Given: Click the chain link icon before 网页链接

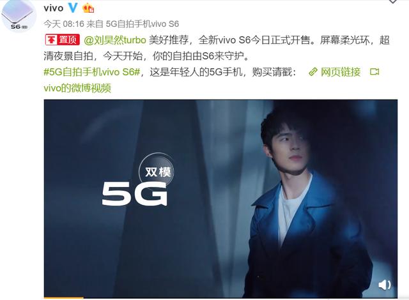Looking at the screenshot, I should click(313, 72).
